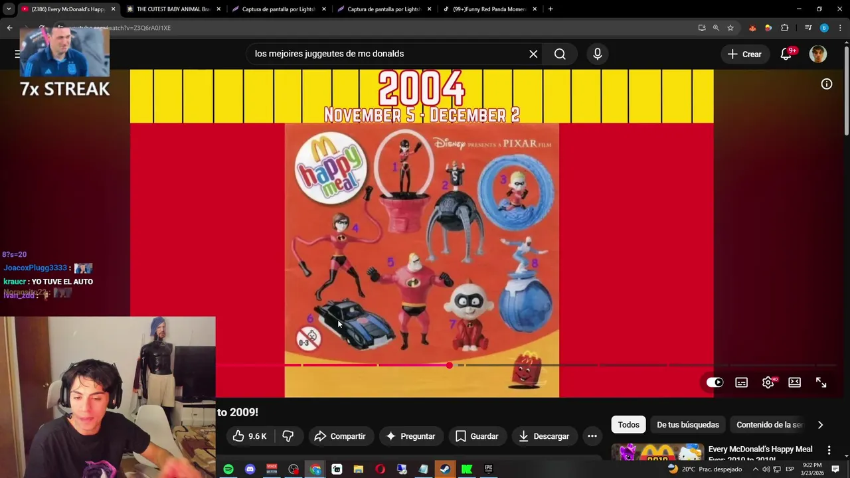Open Opera browser from taskbar
Screen dimensions: 850x478
(x=380, y=469)
